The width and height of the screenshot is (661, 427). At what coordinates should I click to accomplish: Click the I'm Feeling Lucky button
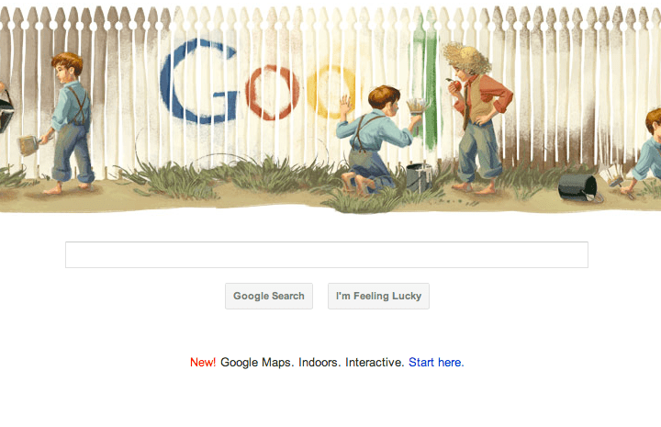coord(378,296)
